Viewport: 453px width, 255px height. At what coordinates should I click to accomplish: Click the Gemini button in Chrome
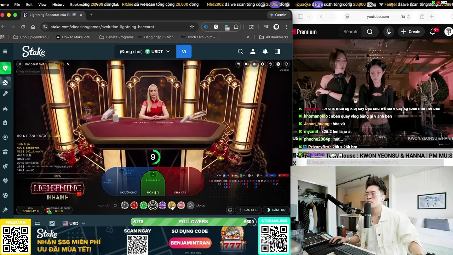279,15
